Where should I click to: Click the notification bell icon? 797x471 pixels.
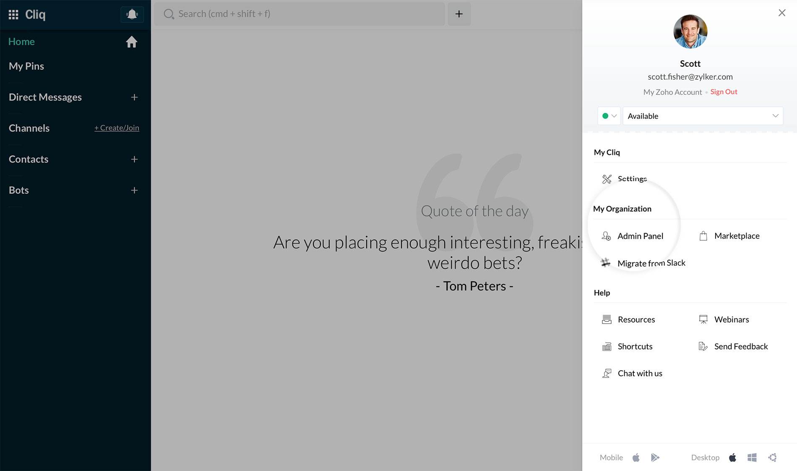[132, 14]
